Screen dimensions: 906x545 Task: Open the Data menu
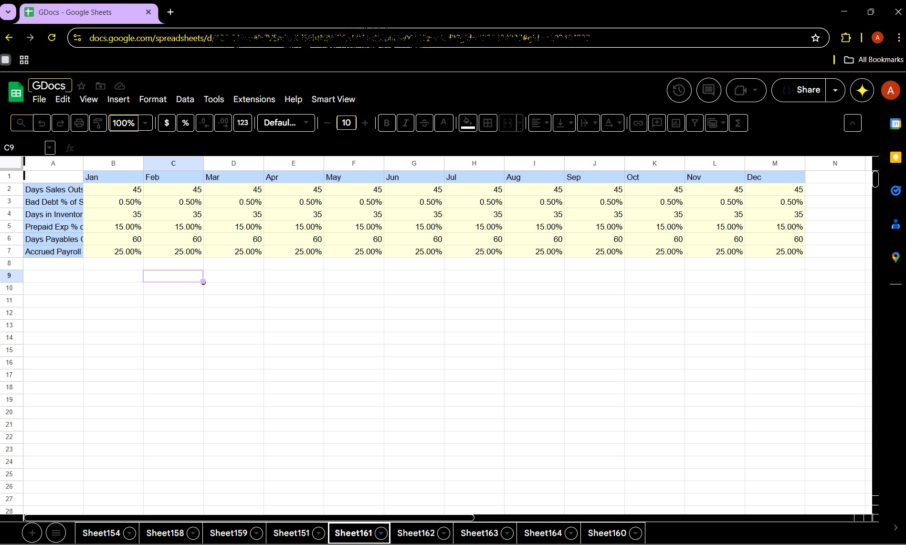click(185, 99)
